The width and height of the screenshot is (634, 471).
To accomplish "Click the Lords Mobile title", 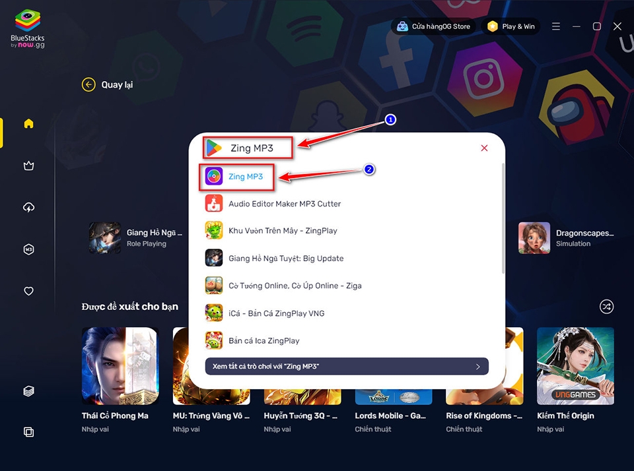I will click(x=390, y=416).
